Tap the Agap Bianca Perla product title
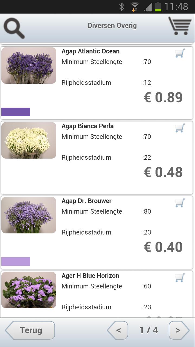This screenshot has height=347, width=195. [x=87, y=126]
